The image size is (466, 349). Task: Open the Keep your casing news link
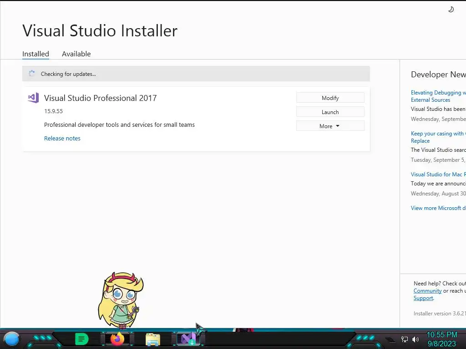(x=438, y=137)
